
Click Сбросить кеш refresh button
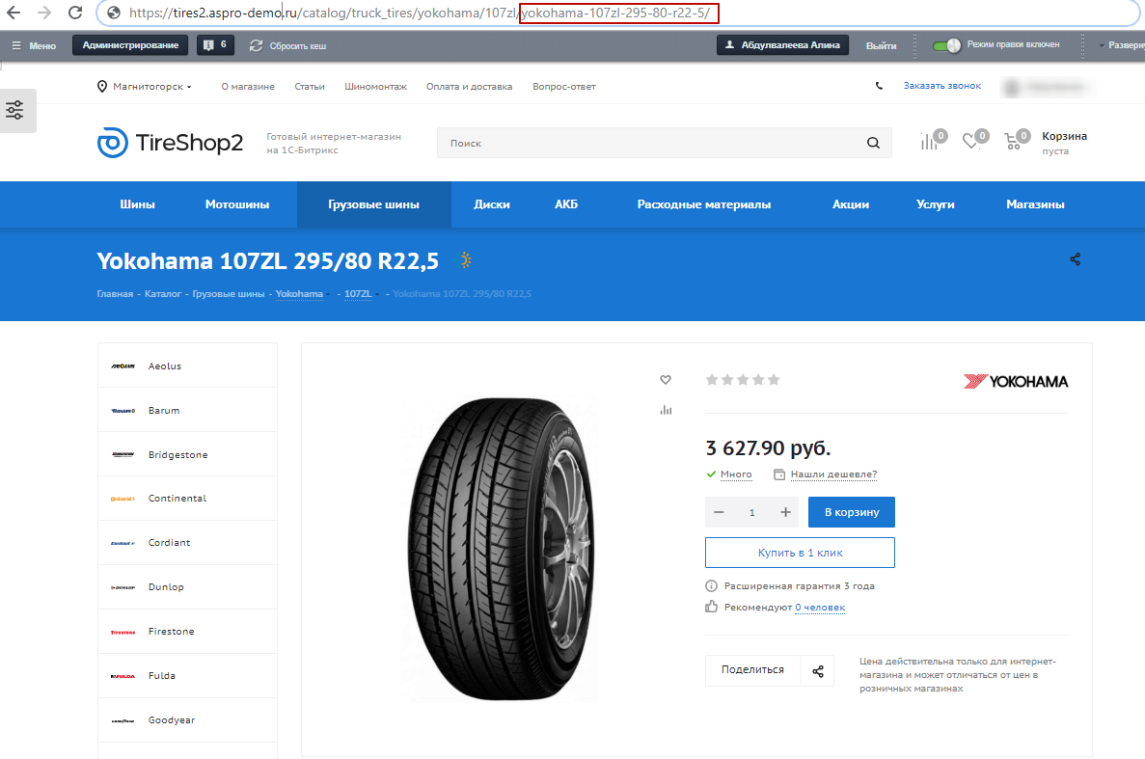[x=287, y=45]
